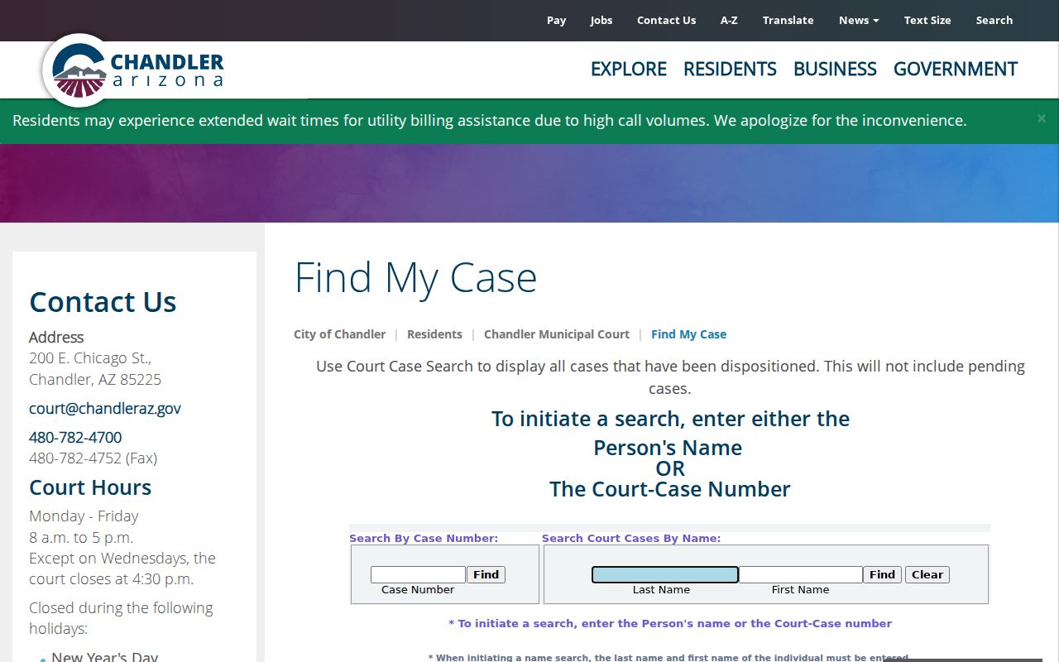
Task: Click the 480-782-4700 phone number link
Action: point(75,437)
